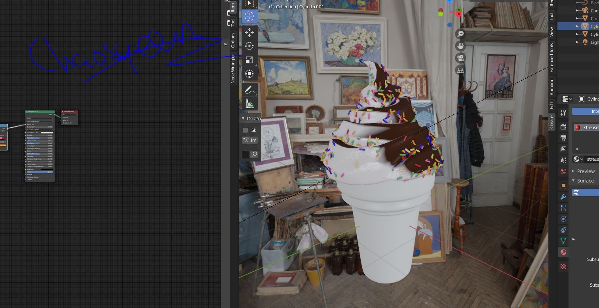The image size is (599, 308).
Task: Collapse the Surface section
Action: pos(573,181)
